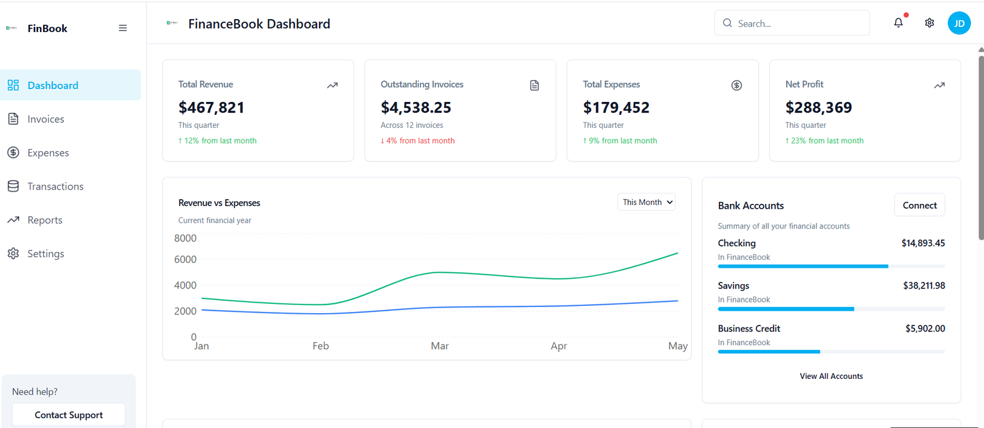Go to Expenses in sidebar
This screenshot has width=984, height=428.
tap(48, 153)
